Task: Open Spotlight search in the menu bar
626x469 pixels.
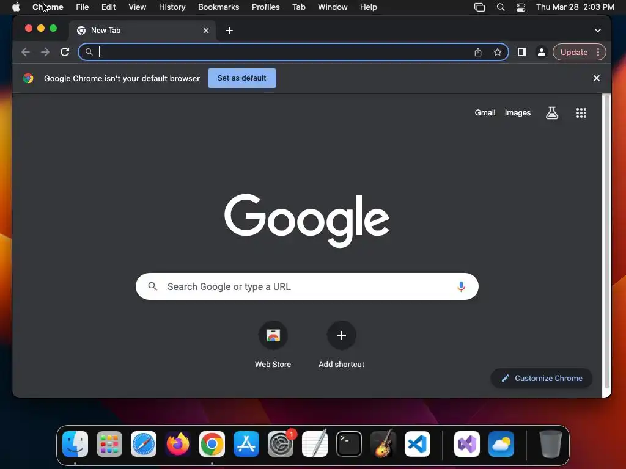Action: click(500, 7)
